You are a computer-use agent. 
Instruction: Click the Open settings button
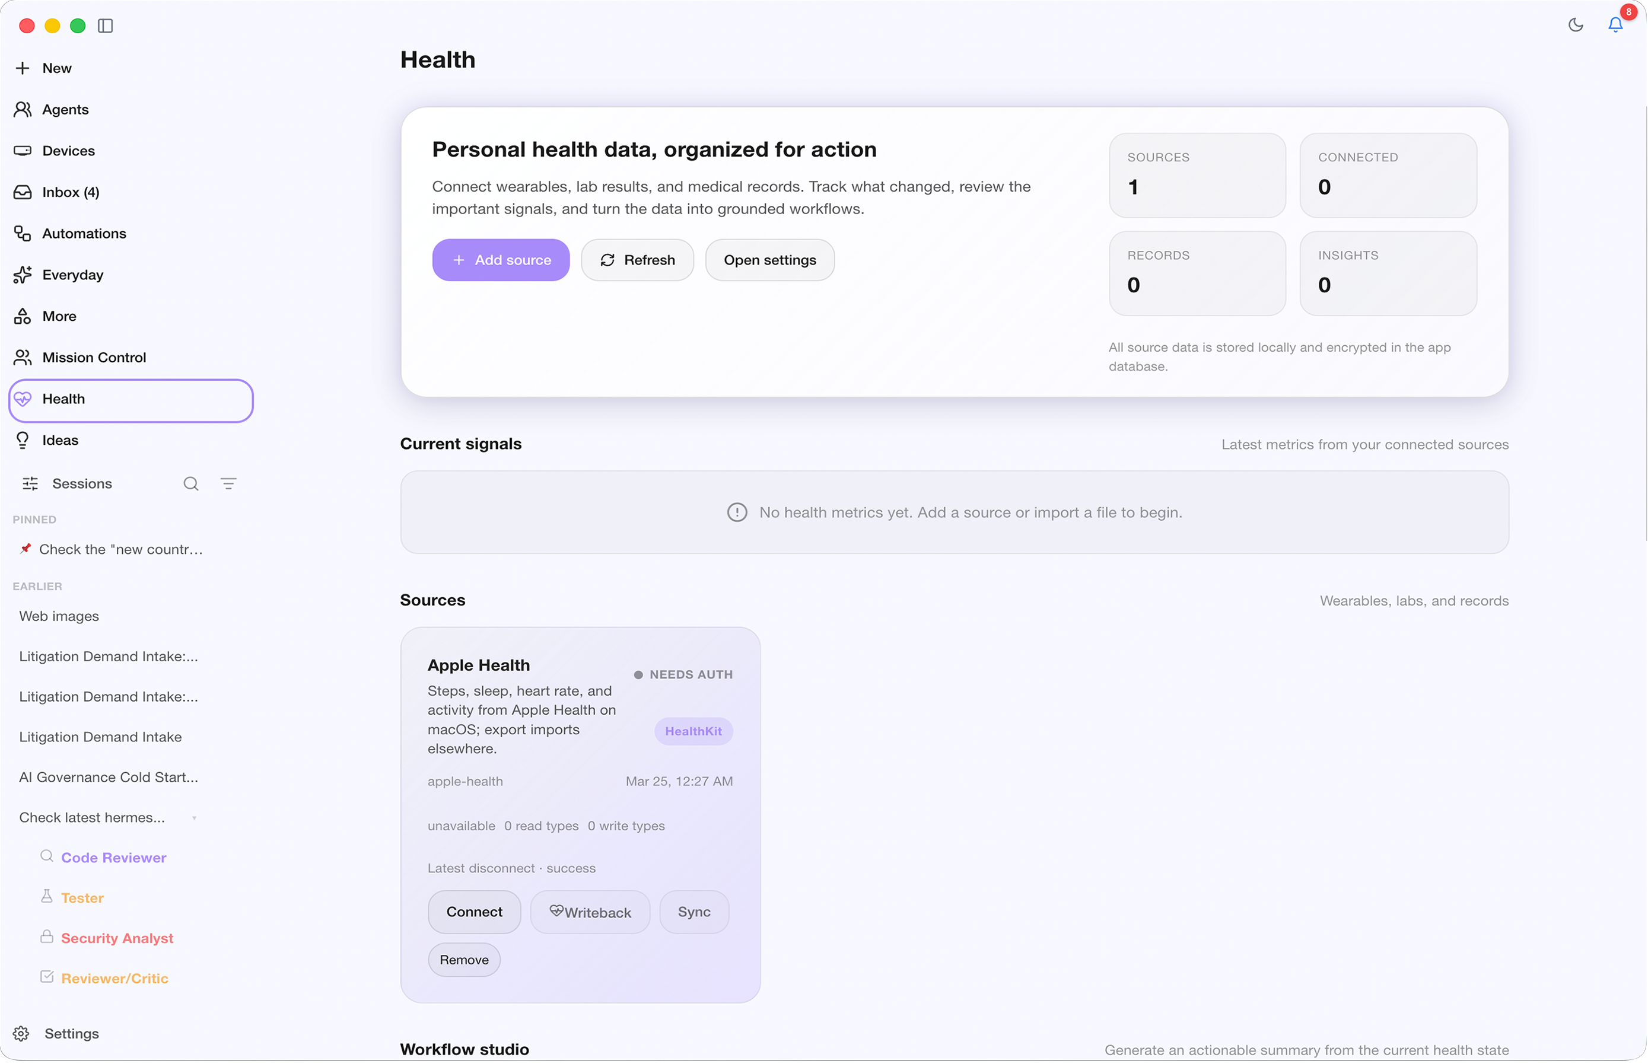pos(770,260)
